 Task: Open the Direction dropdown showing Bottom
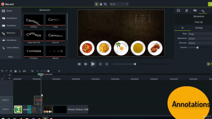[200, 43]
